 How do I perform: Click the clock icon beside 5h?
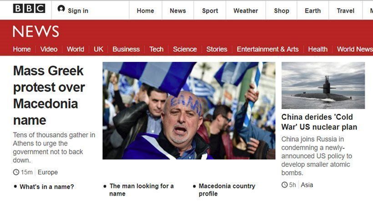point(284,185)
